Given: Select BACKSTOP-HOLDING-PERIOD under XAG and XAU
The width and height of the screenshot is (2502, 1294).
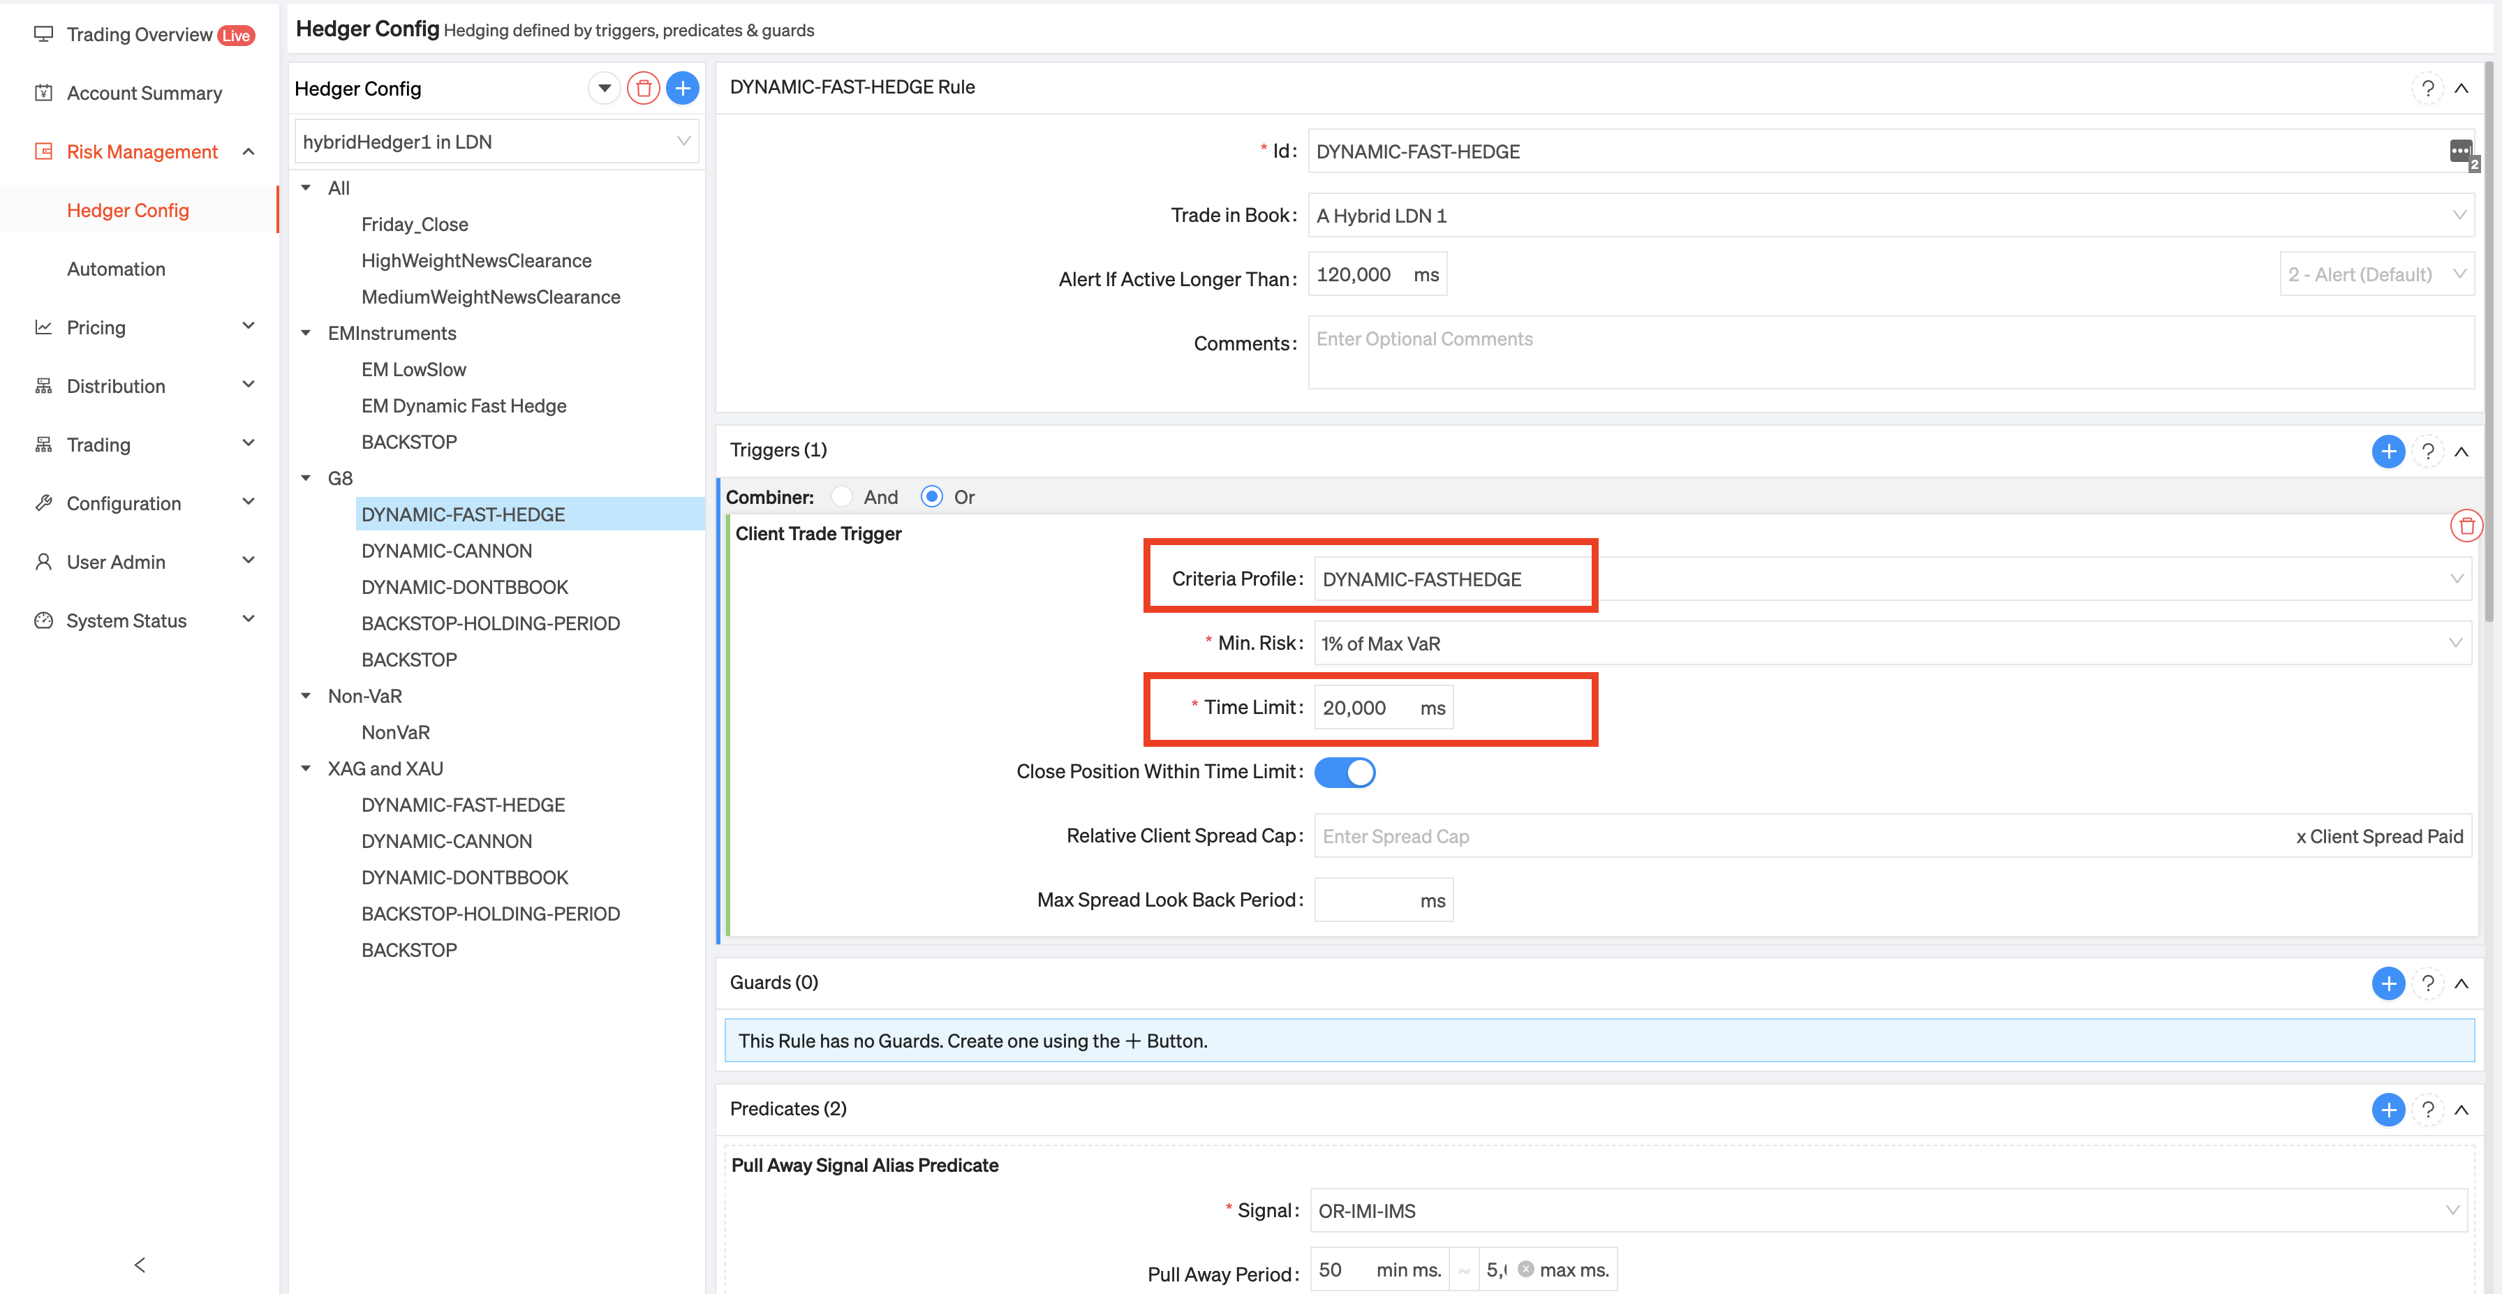Looking at the screenshot, I should [491, 914].
